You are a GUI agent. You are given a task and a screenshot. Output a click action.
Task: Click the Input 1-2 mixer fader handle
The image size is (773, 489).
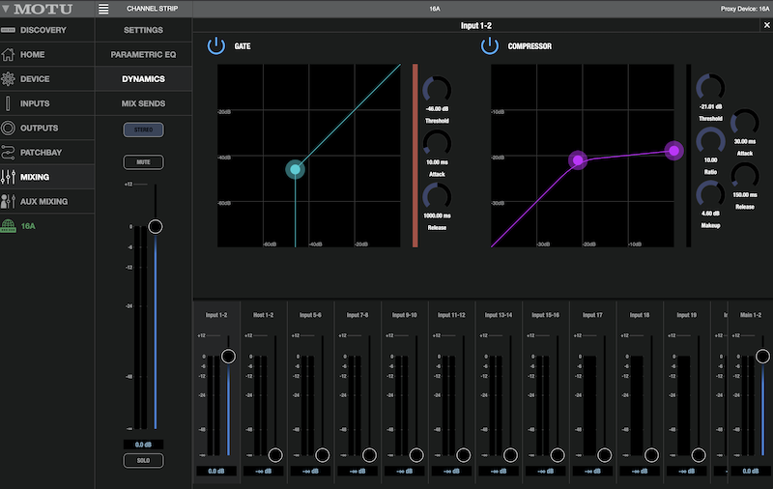tap(228, 356)
